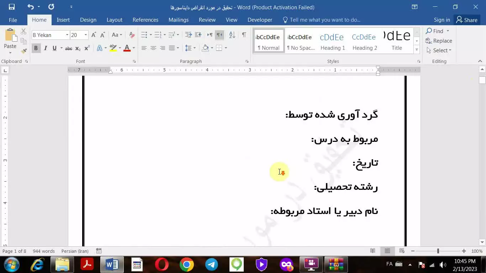Switch to the Design tab

(x=88, y=20)
